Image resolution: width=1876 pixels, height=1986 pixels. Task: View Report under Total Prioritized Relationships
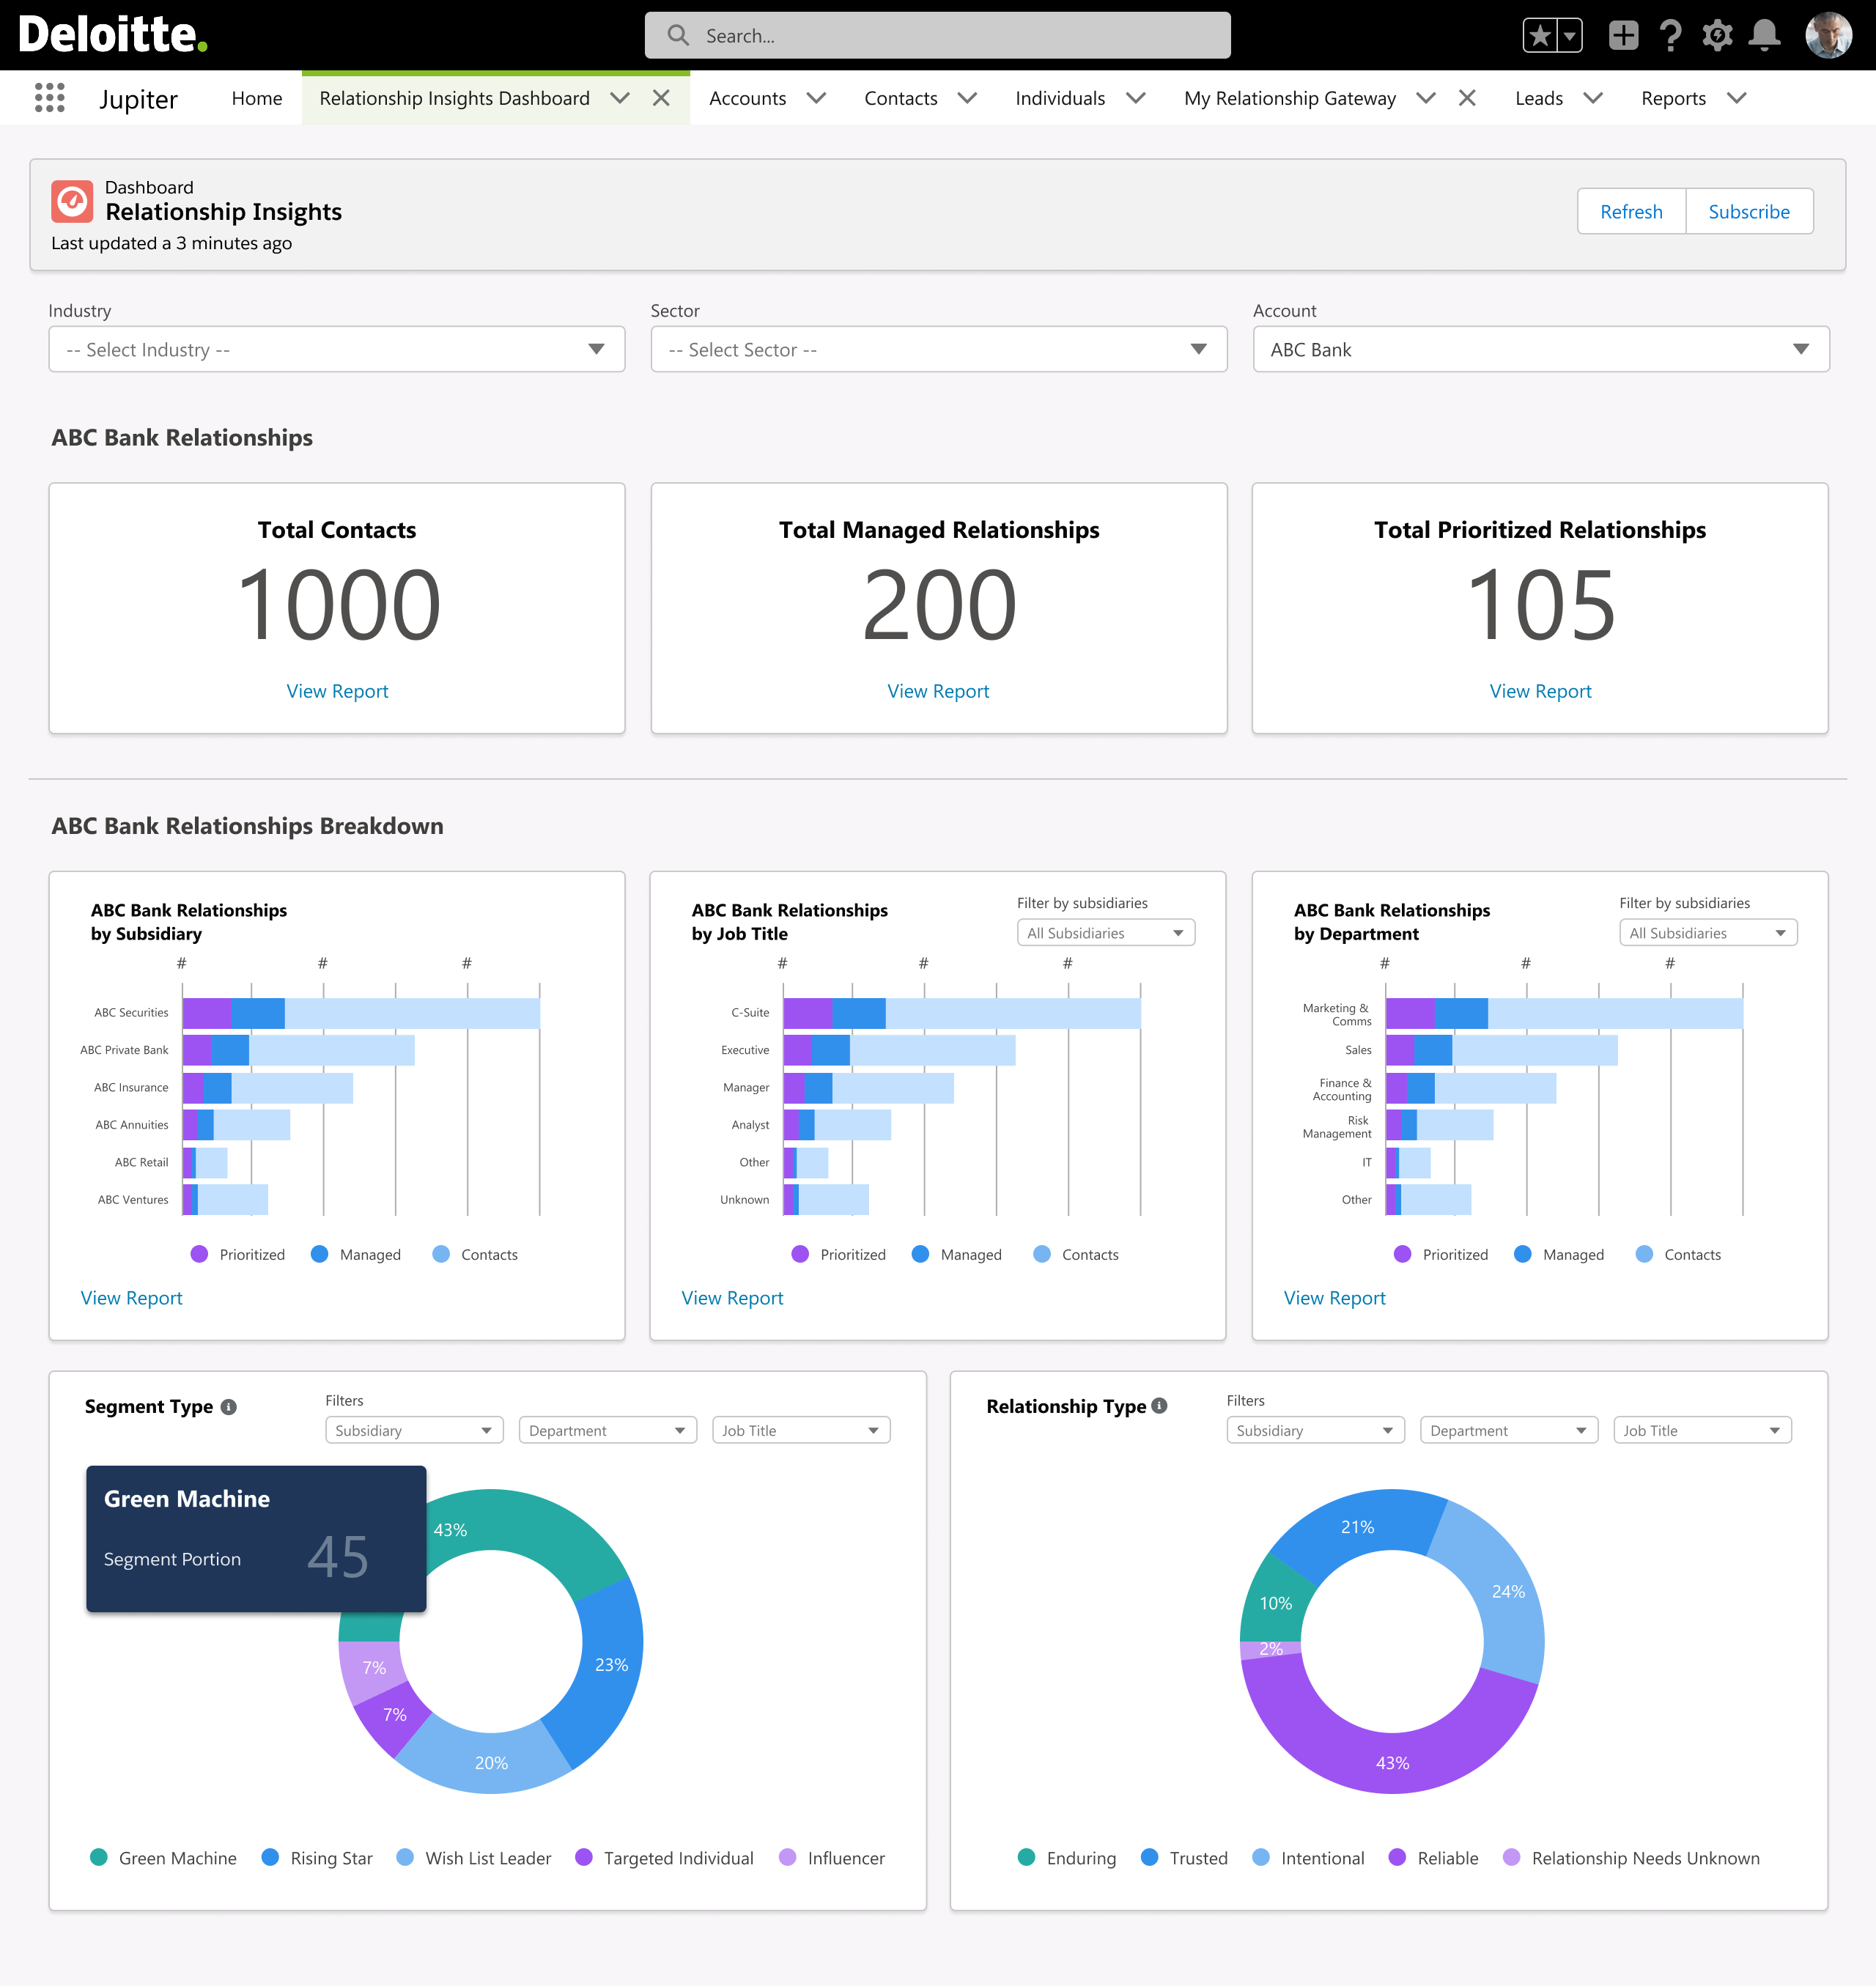(1540, 691)
